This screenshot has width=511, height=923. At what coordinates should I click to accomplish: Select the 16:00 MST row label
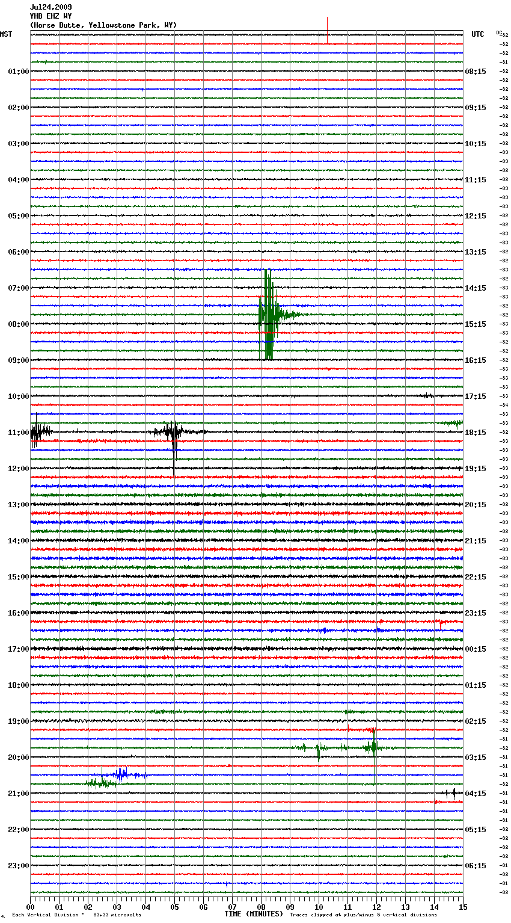tap(18, 613)
